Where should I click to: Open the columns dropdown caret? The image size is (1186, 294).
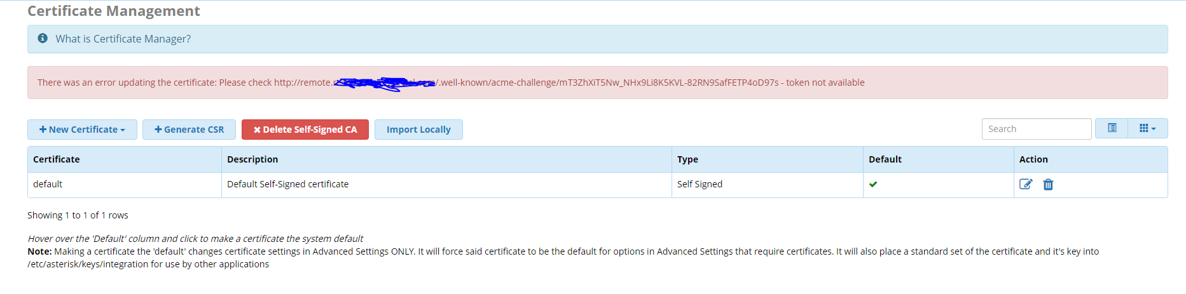pyautogui.click(x=1154, y=129)
